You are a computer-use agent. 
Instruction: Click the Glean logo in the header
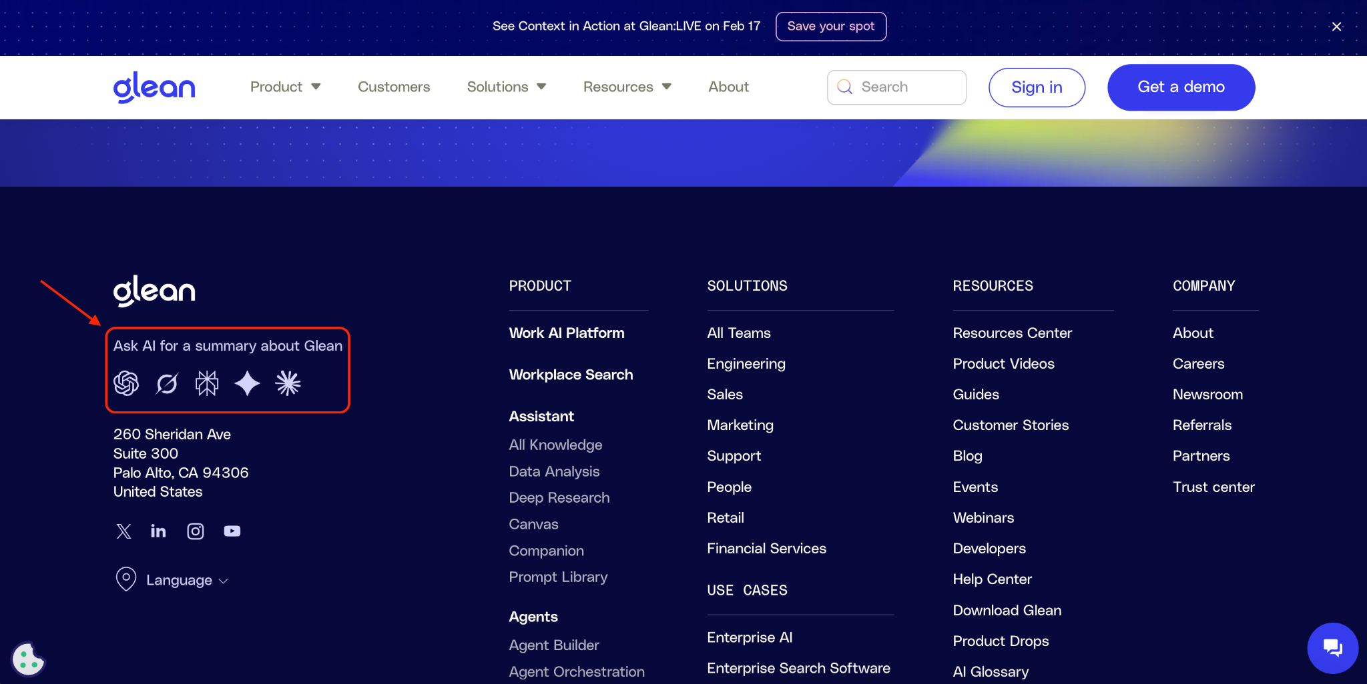pos(154,87)
